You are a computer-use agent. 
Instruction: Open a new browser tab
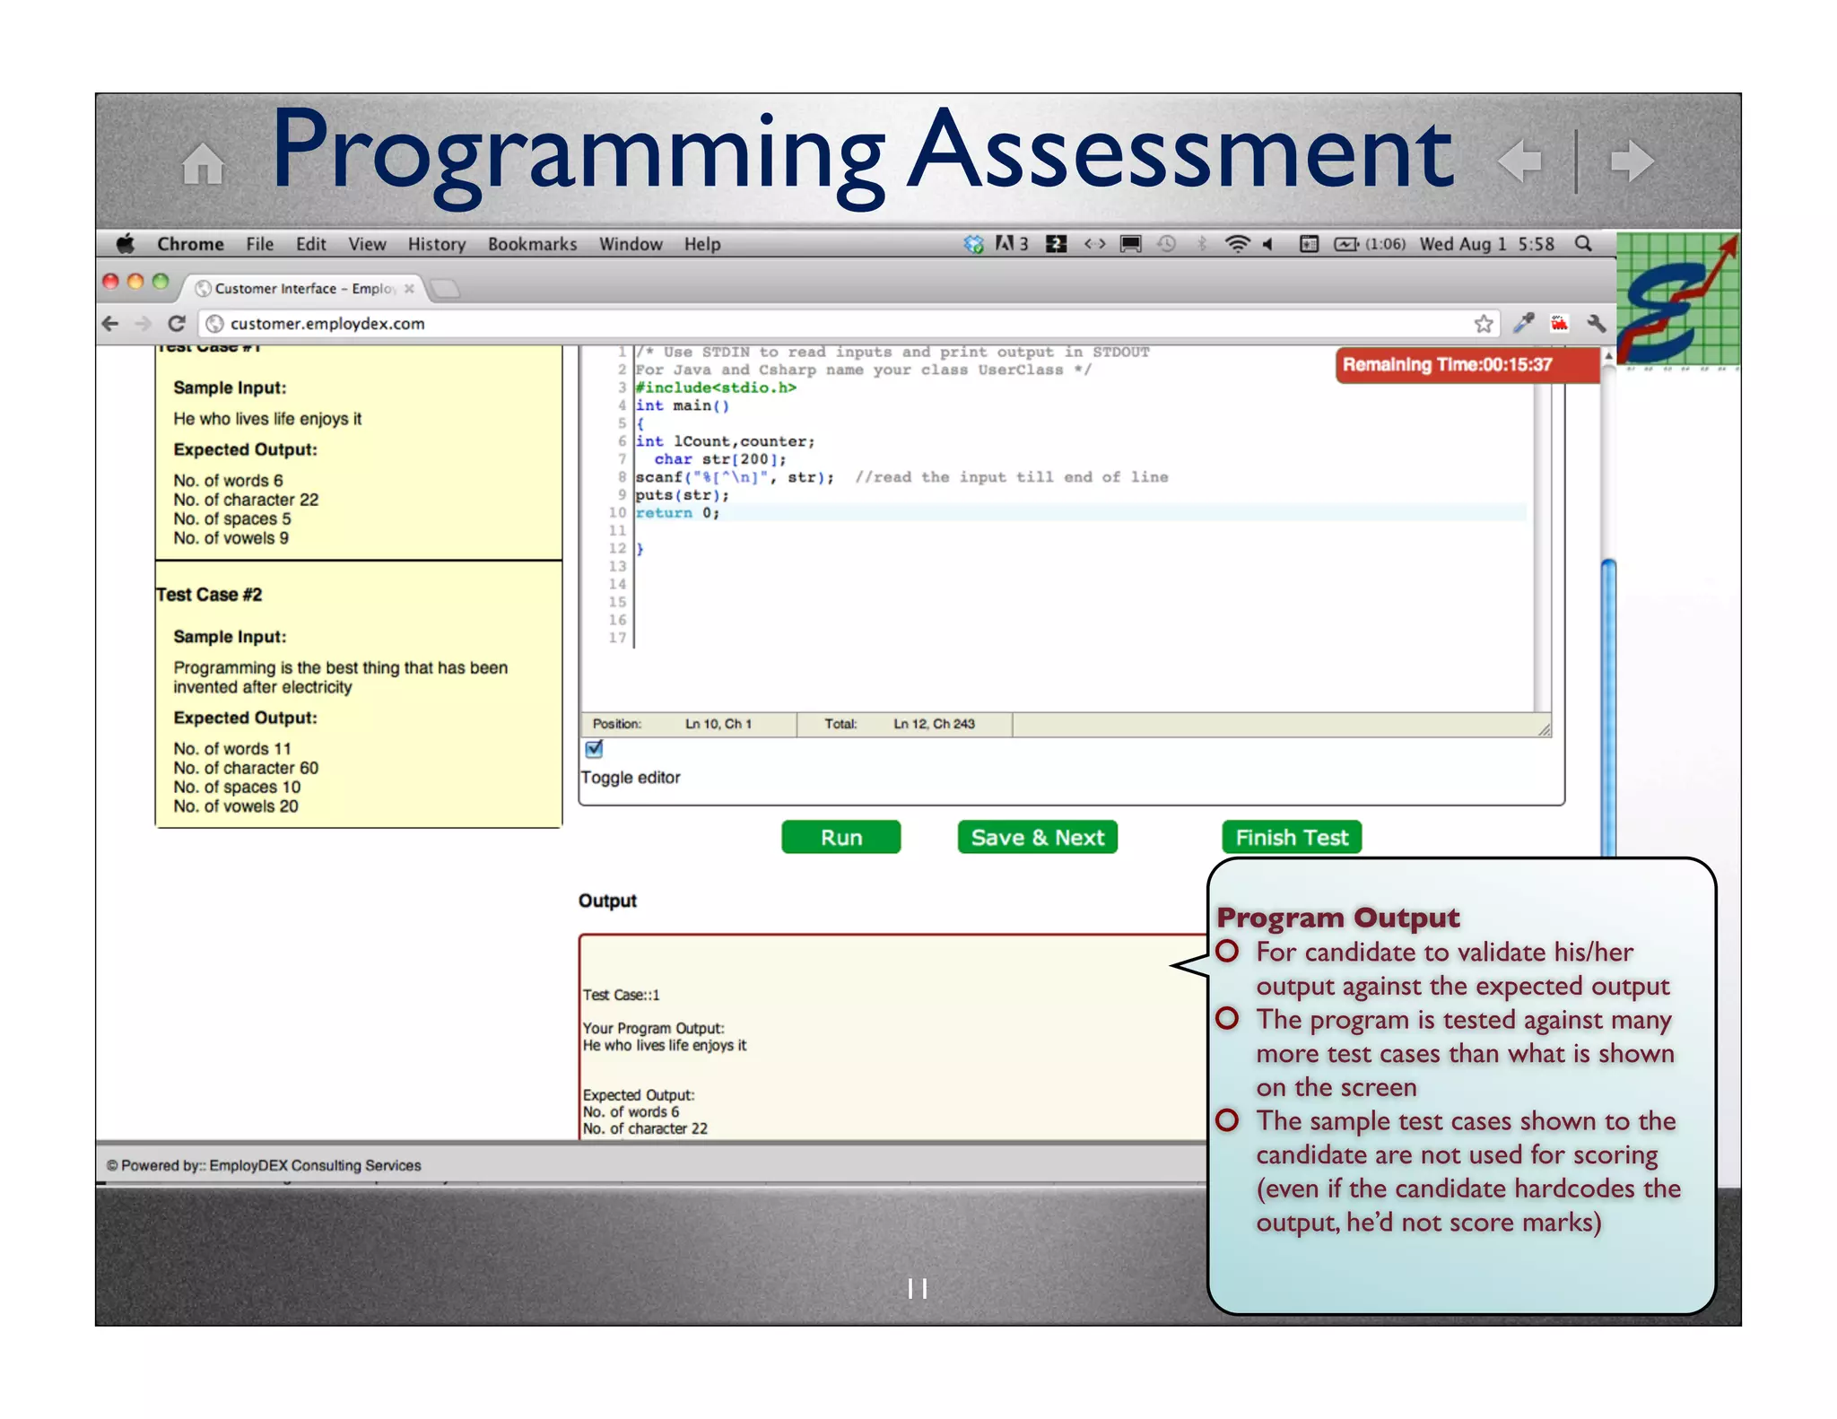click(445, 288)
